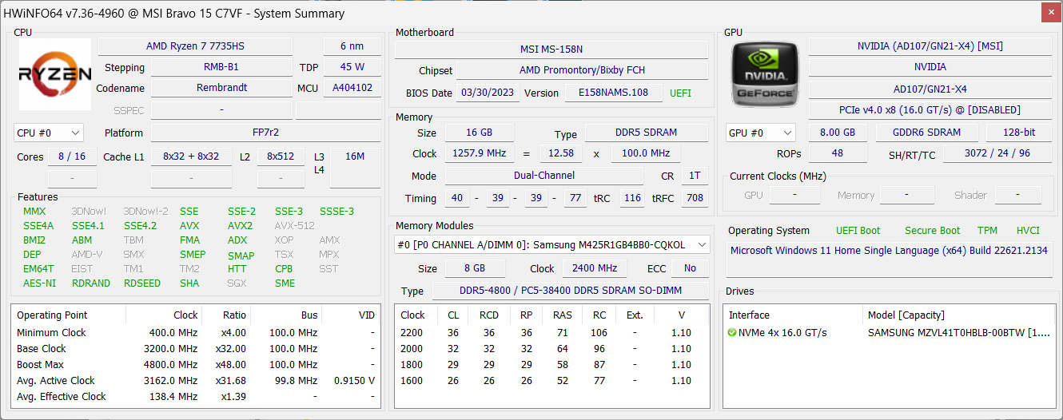Screen dimensions: 1063x420
Task: Click the GDDR6 SDRAM memory type field
Action: pyautogui.click(x=927, y=133)
